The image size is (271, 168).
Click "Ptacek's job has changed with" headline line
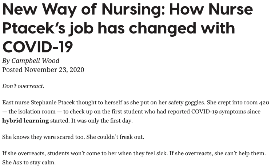click(x=119, y=28)
